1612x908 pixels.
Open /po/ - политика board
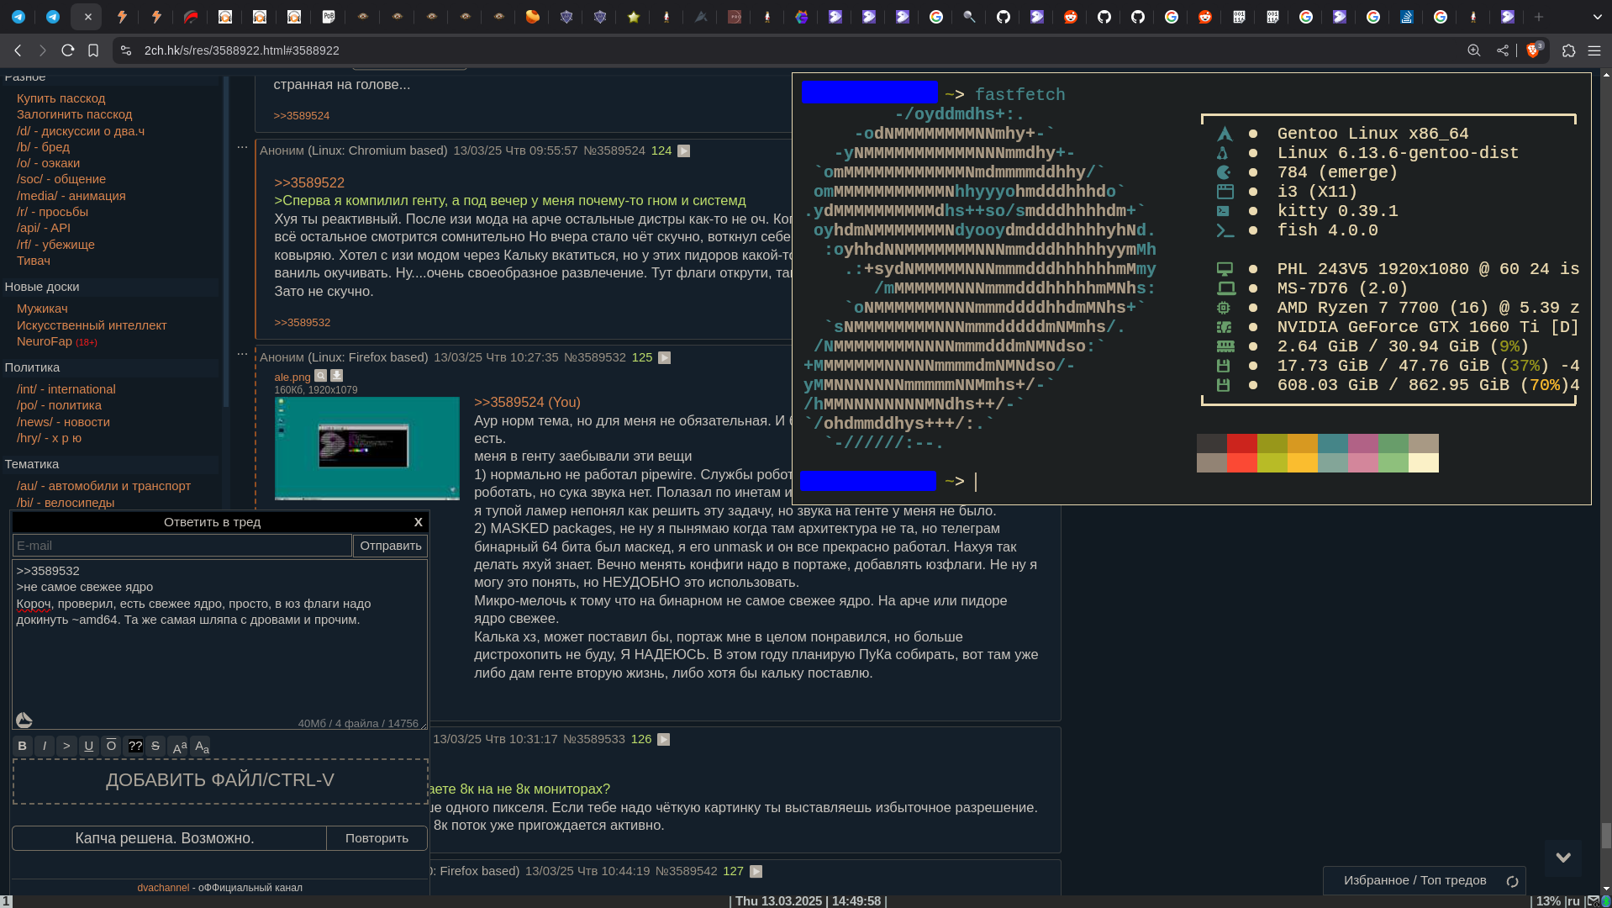(59, 405)
